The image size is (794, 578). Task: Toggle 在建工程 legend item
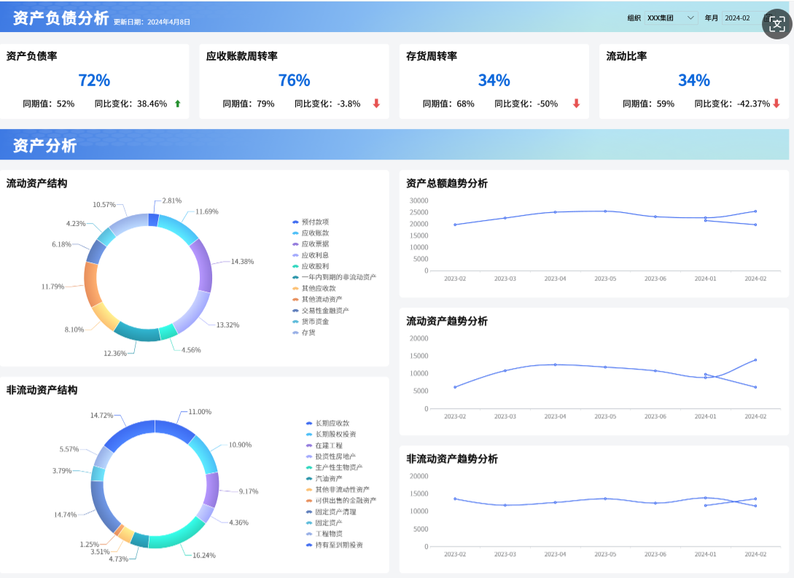324,445
